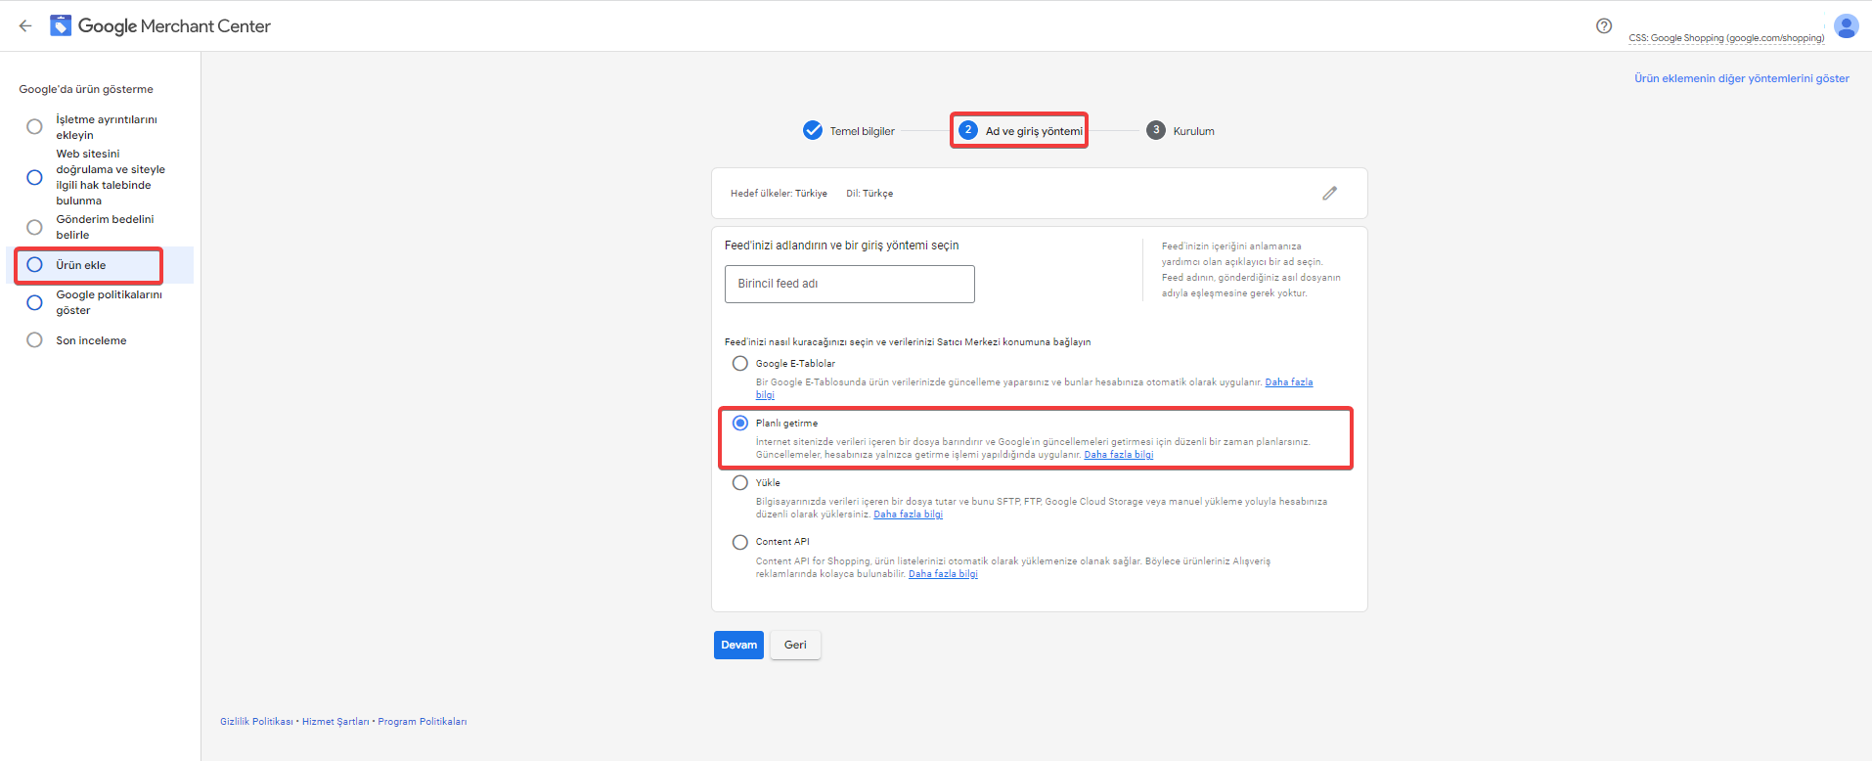Click the Google'da ürün gösterme sidebar heading

(x=86, y=89)
